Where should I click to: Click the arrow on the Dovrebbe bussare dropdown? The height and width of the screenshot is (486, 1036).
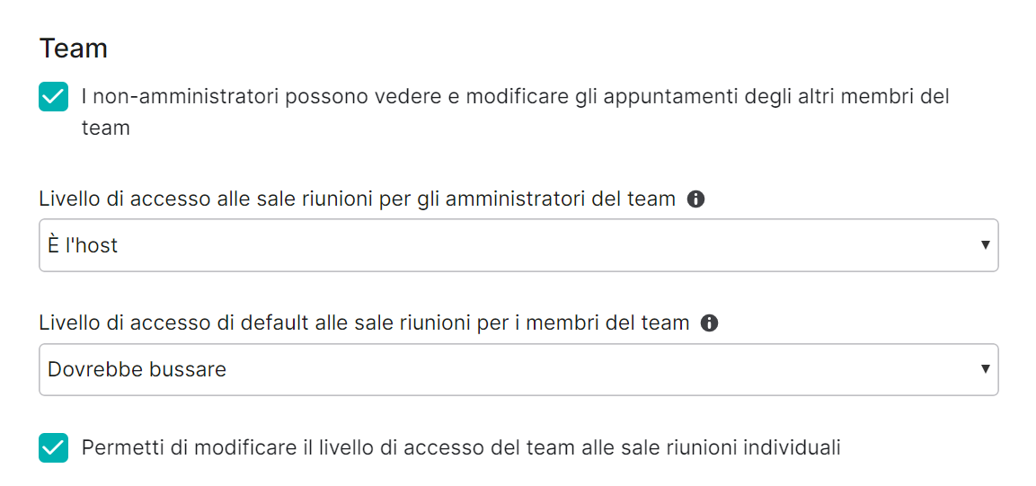(x=985, y=369)
